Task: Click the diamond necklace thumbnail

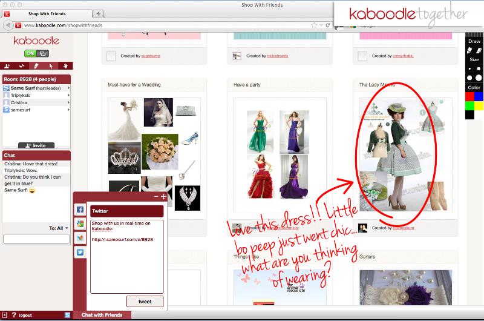Action: tap(188, 198)
